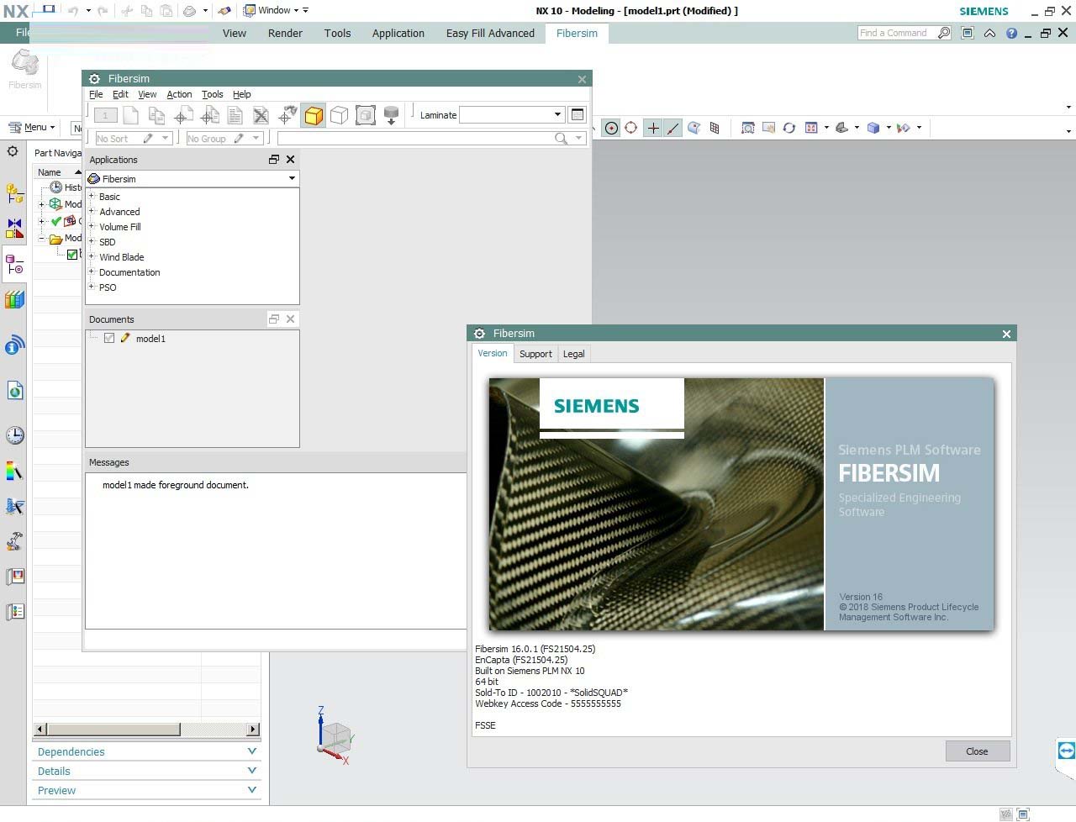Open the Action menu in Fibersim
1076x822 pixels.
tap(179, 94)
